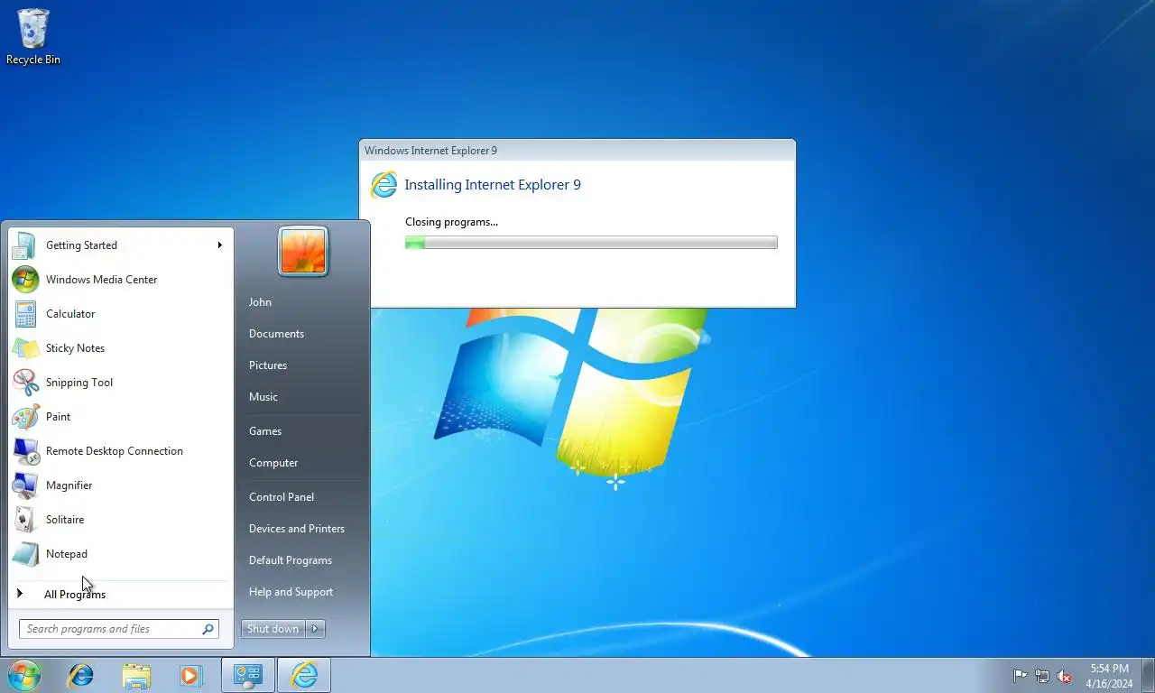Open Windows Media Player taskbar icon
The image size is (1155, 693).
190,675
